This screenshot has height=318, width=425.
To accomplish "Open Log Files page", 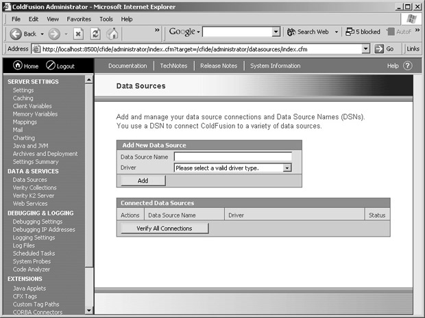I will pos(23,246).
